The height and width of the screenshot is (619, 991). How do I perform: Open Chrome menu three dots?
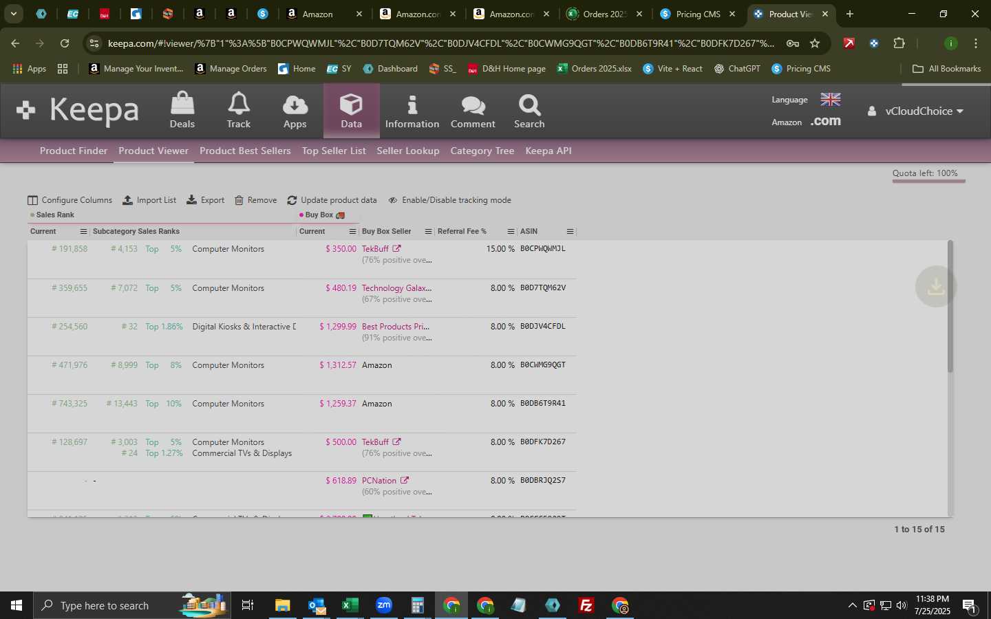coord(976,43)
